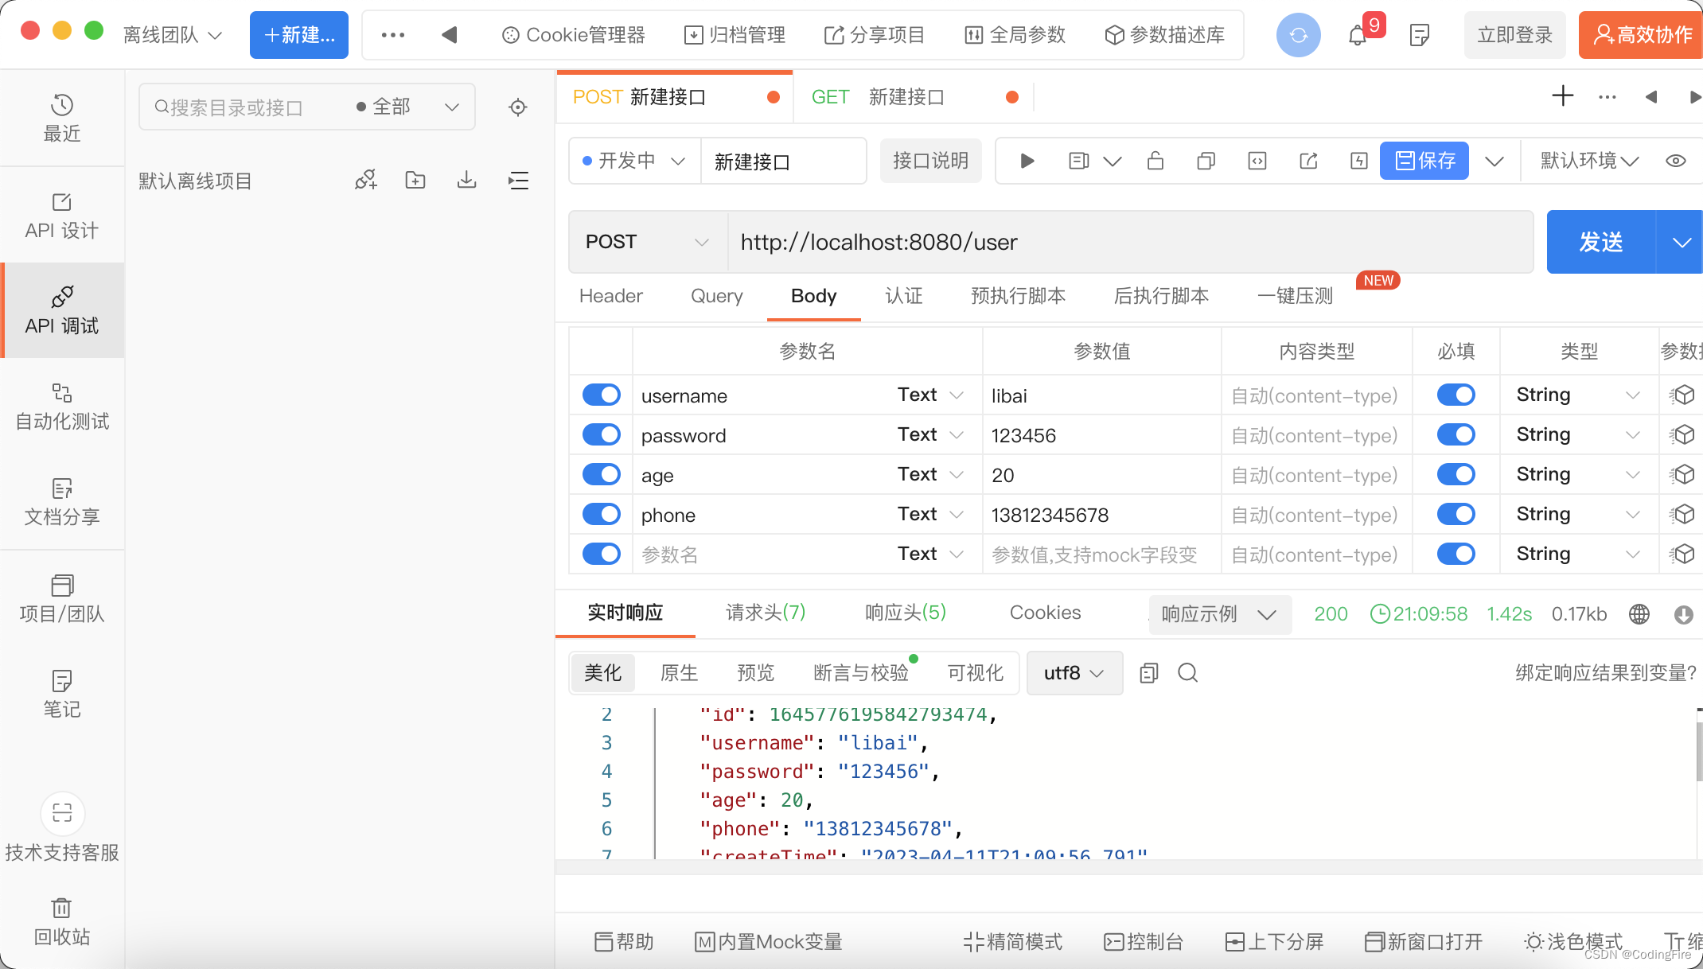This screenshot has width=1703, height=969.
Task: Open 绑定响应结果到变量 link
Action: coord(1606,673)
